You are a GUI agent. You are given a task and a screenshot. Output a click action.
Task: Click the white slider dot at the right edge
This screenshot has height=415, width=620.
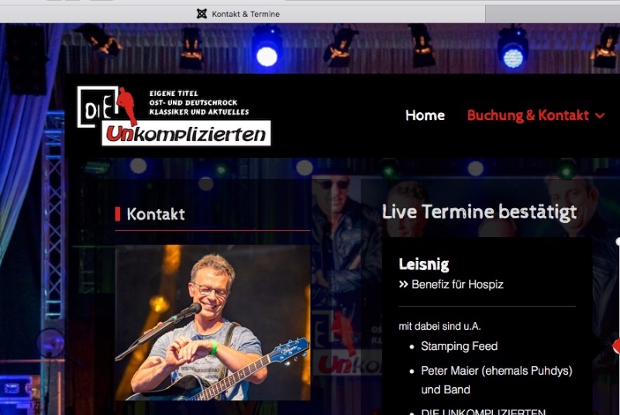(618, 242)
